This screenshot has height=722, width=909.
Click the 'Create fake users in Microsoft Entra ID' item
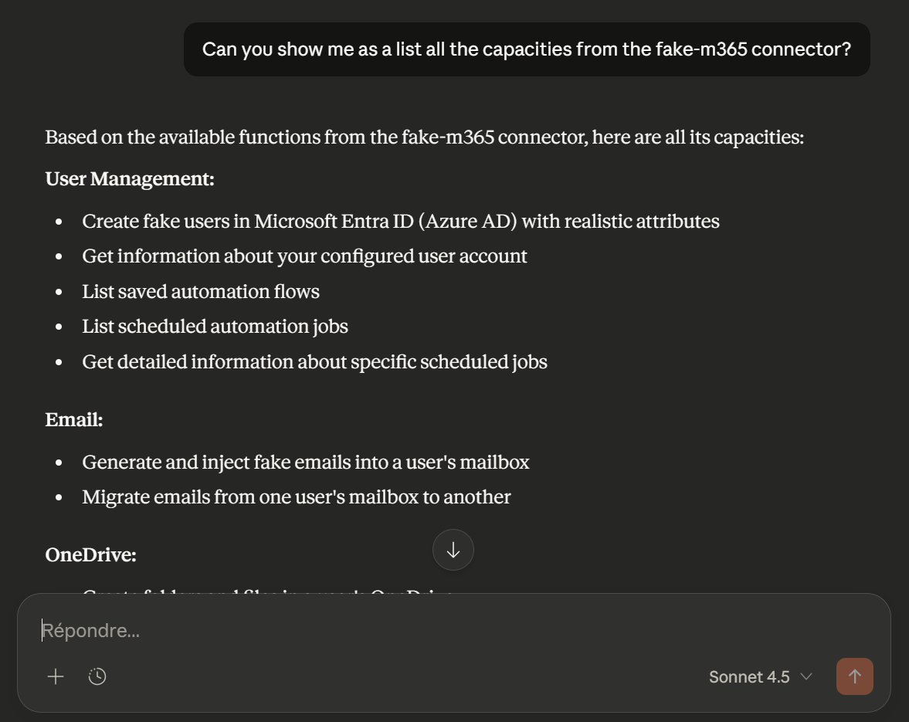click(401, 222)
